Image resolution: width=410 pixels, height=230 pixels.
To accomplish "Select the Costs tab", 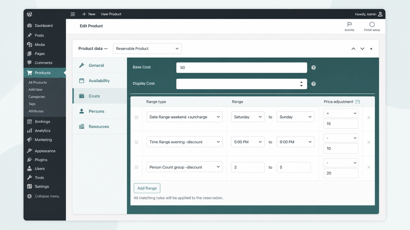I will [x=100, y=96].
